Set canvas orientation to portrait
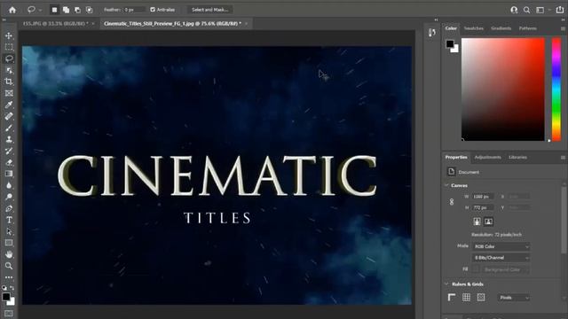568x319 pixels. pyautogui.click(x=477, y=222)
